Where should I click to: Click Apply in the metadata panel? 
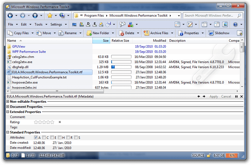214,96
